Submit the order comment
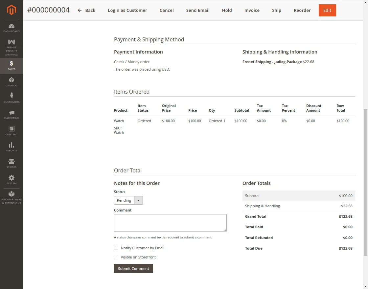The width and height of the screenshot is (368, 289). (133, 268)
